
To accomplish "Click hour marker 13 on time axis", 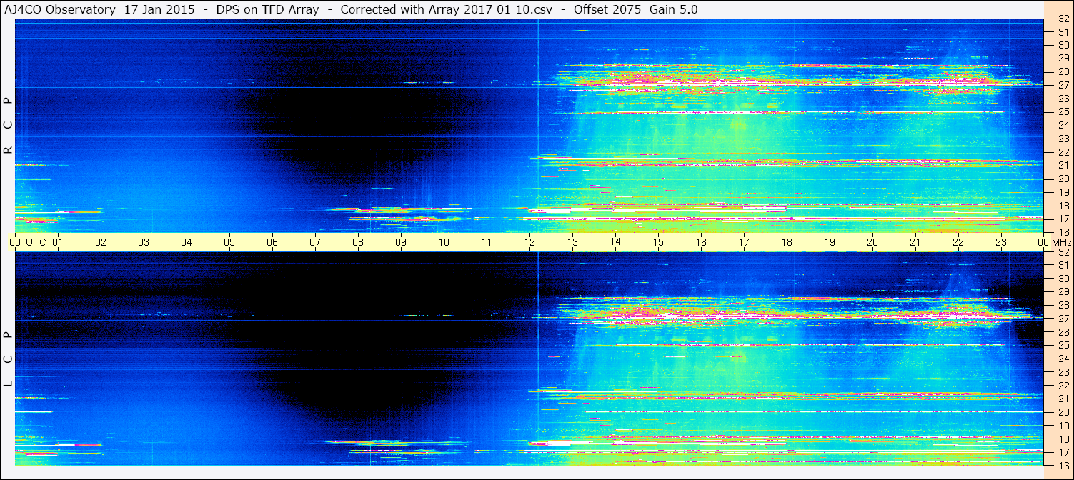I will [x=572, y=242].
